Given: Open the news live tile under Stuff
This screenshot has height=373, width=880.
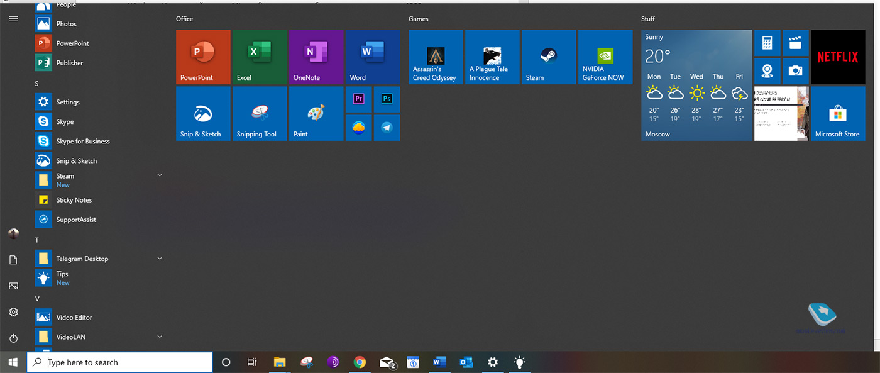Looking at the screenshot, I should pyautogui.click(x=781, y=113).
